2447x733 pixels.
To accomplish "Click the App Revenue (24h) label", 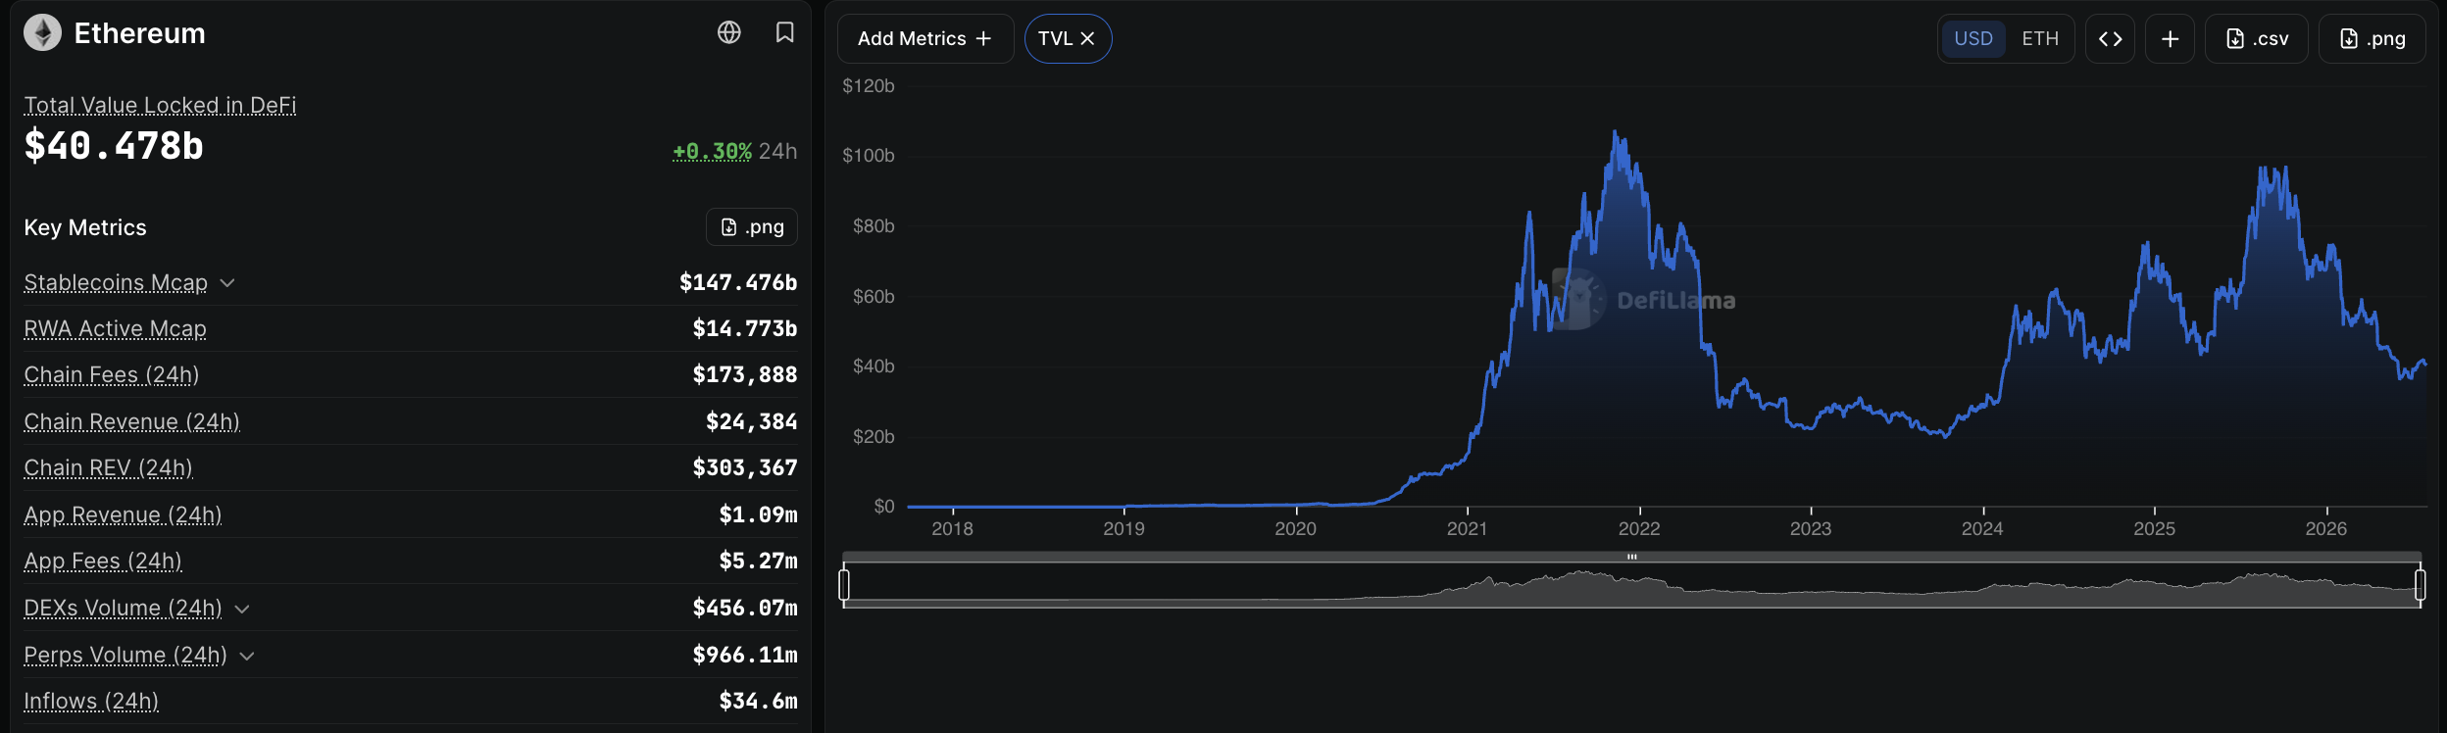I will (x=123, y=514).
